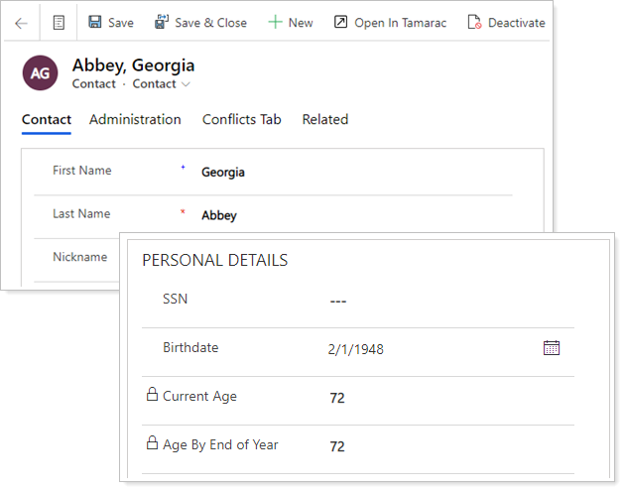Click the First Name field value Georgia
625x492 pixels.
(x=223, y=172)
